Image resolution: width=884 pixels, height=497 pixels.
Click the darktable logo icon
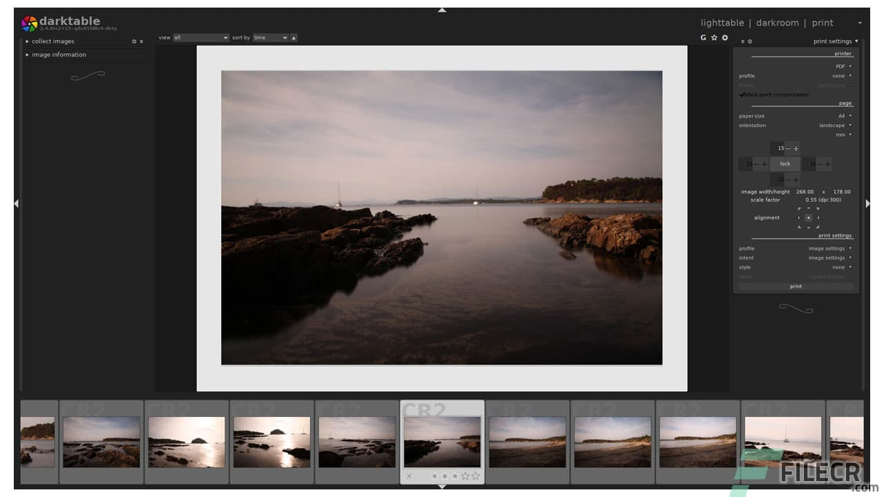pyautogui.click(x=28, y=22)
